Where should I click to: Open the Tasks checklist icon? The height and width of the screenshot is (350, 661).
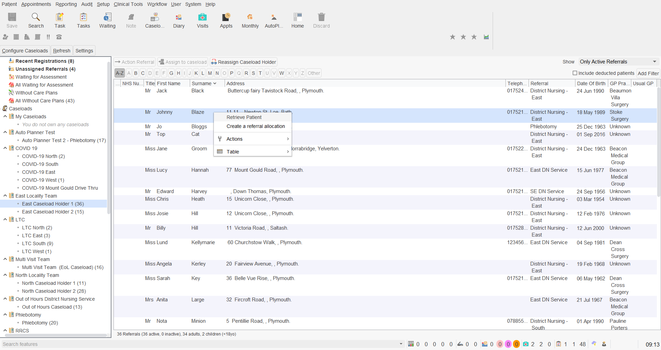point(83,20)
